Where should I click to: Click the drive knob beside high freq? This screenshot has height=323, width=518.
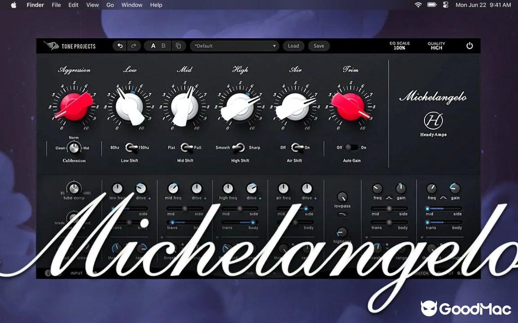[252, 188]
